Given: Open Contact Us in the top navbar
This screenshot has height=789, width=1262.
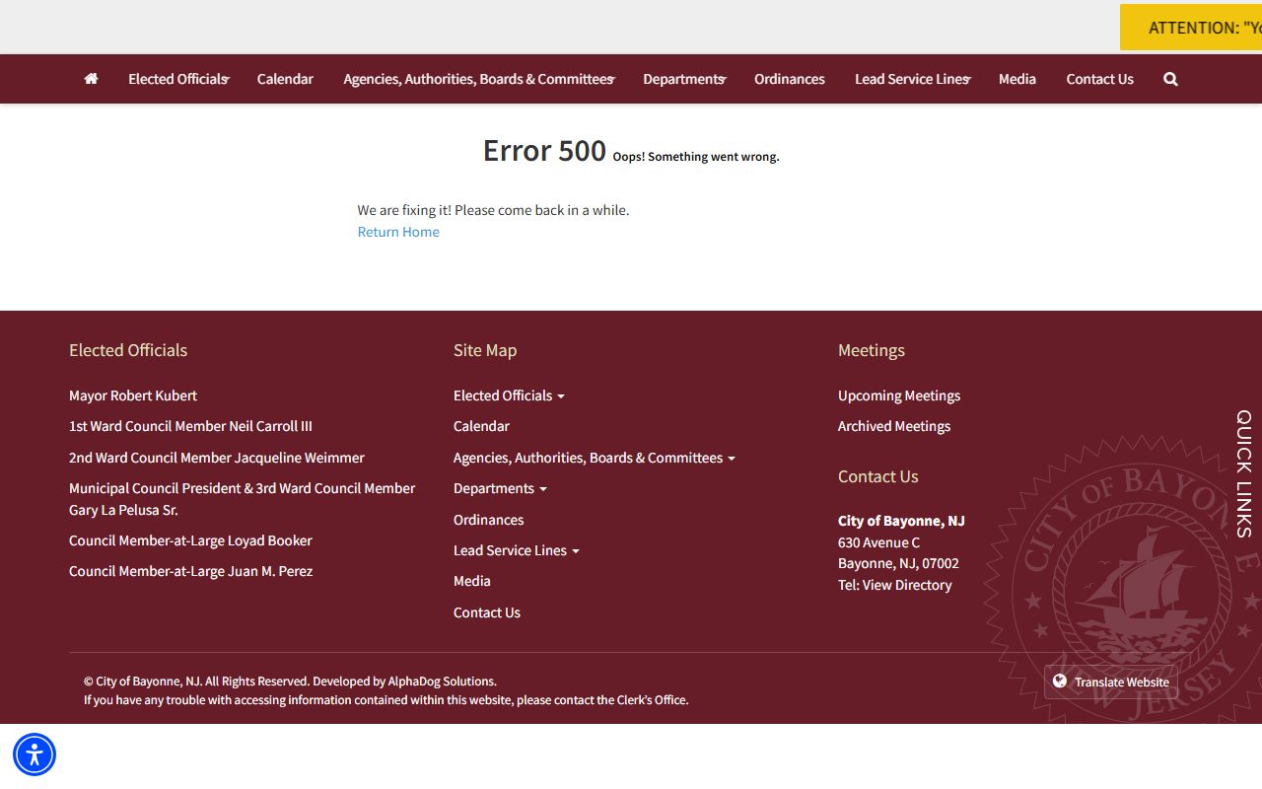Looking at the screenshot, I should click(x=1099, y=79).
